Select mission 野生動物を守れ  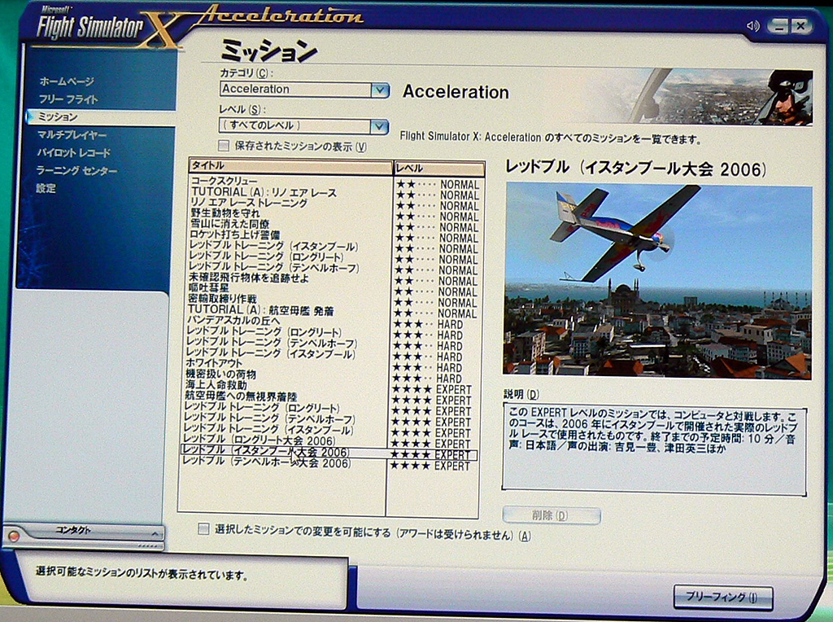pyautogui.click(x=225, y=214)
